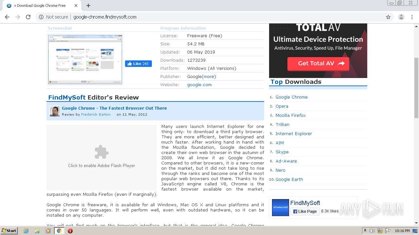Open Google Chrome in Top Downloads
419x235 pixels.
coord(292,97)
